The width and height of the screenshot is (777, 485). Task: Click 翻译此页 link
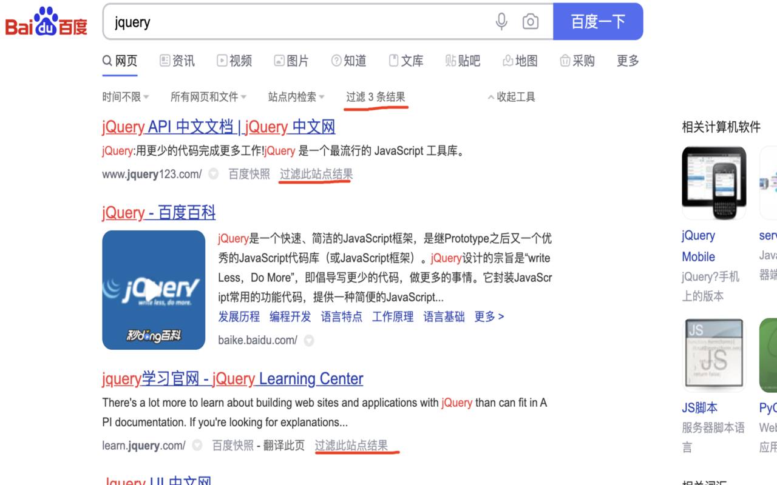(x=284, y=446)
